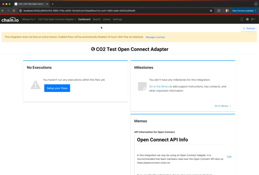Viewport: 259px width, 175px height.
Task: Click Setup your flows button
Action: click(x=57, y=88)
